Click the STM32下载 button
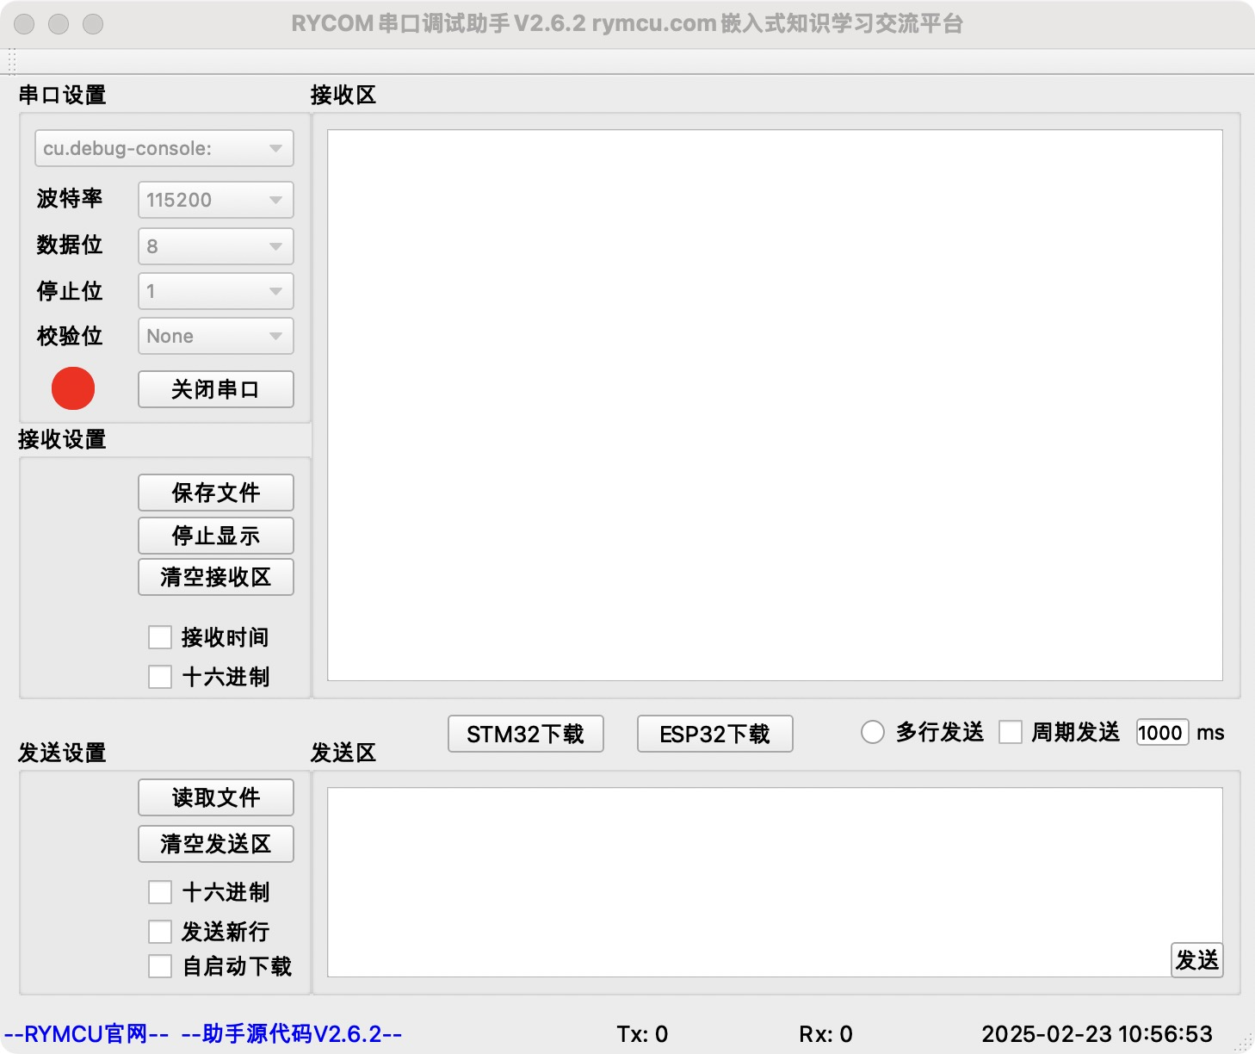This screenshot has height=1054, width=1255. coord(525,734)
